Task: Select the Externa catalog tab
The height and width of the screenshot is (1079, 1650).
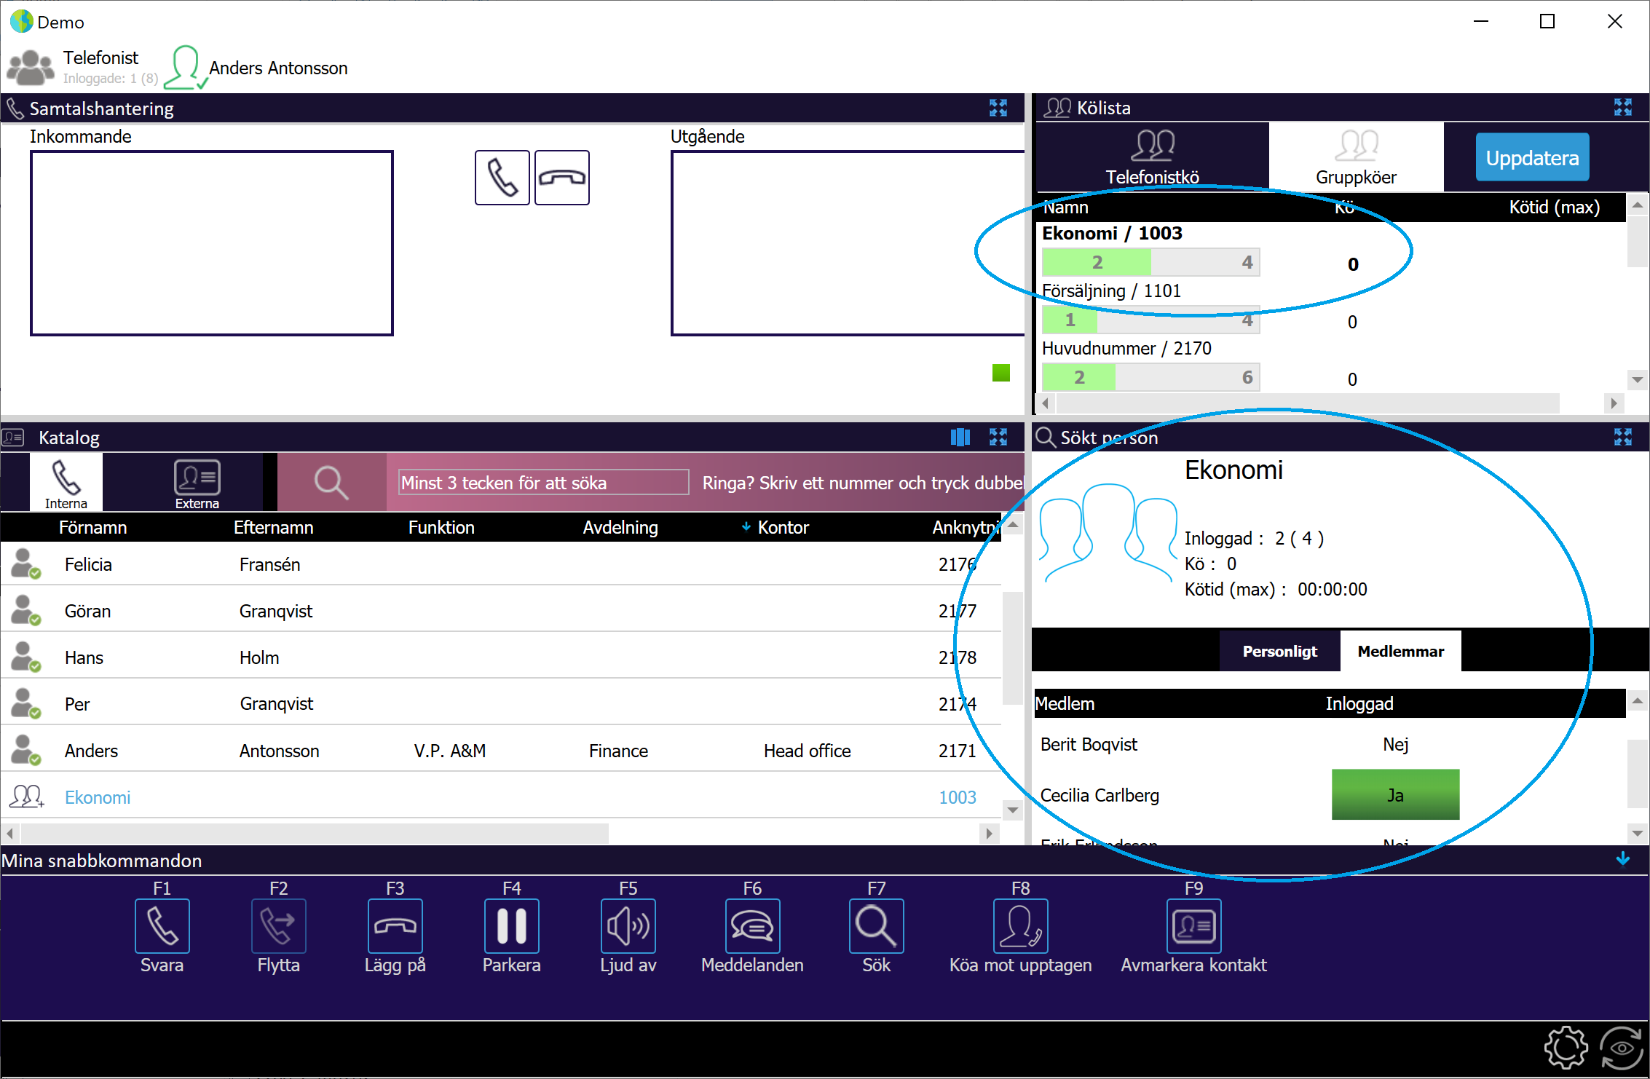Action: (197, 482)
